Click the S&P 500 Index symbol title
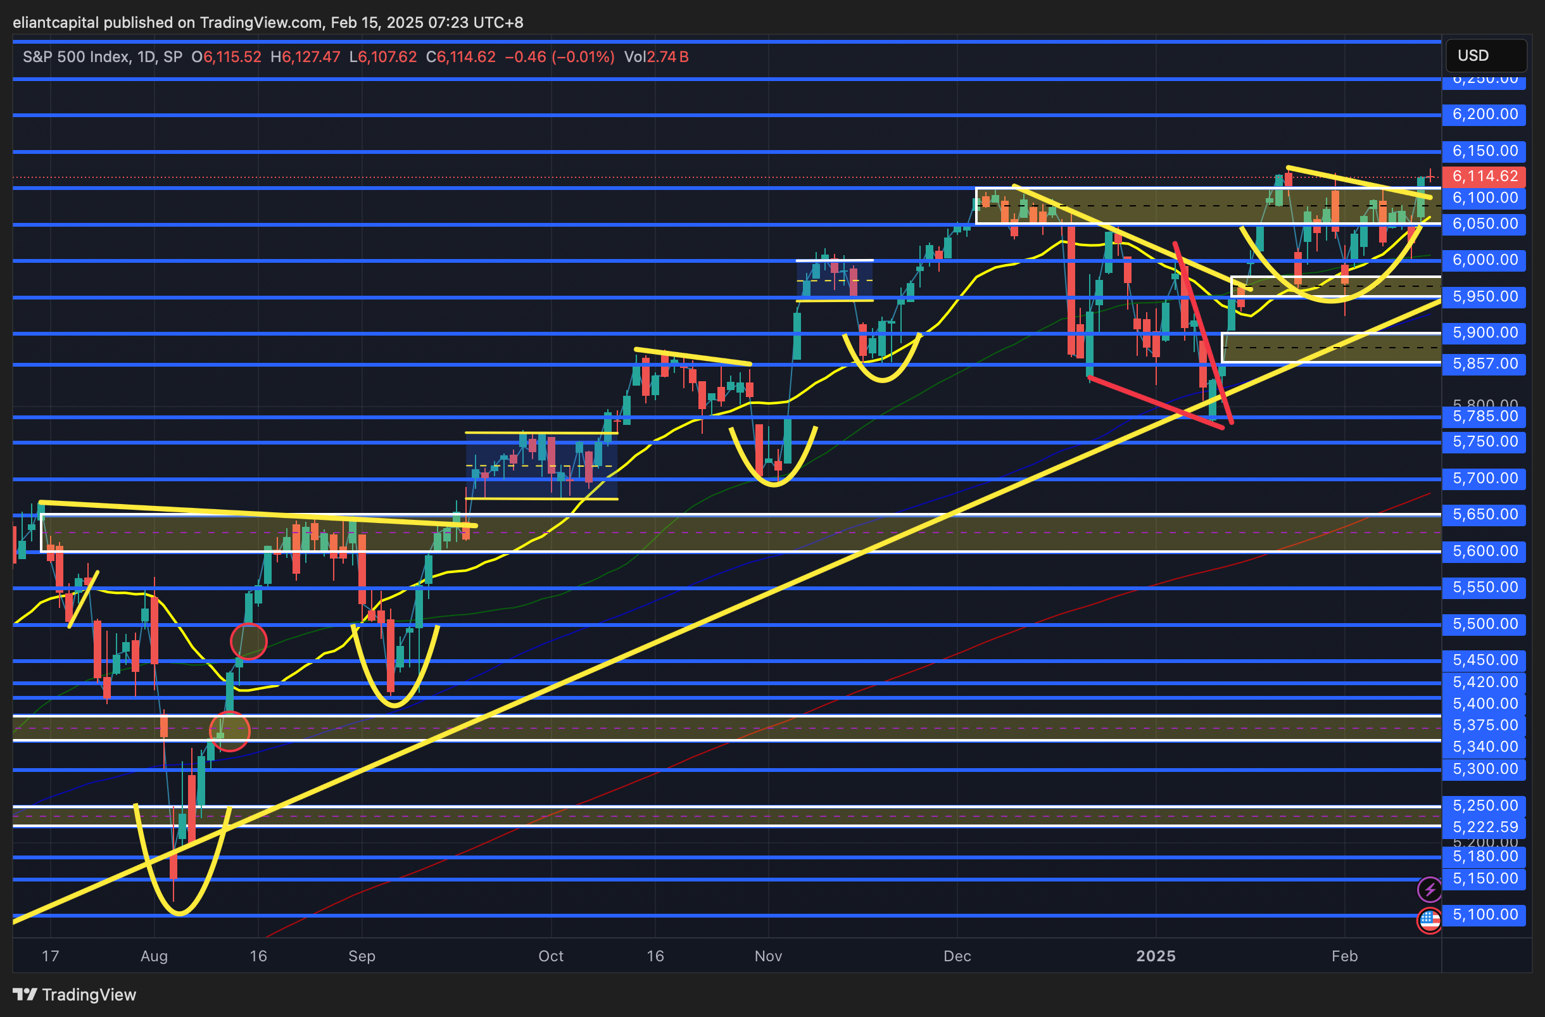Screen dimensions: 1545x1017 (x=75, y=57)
